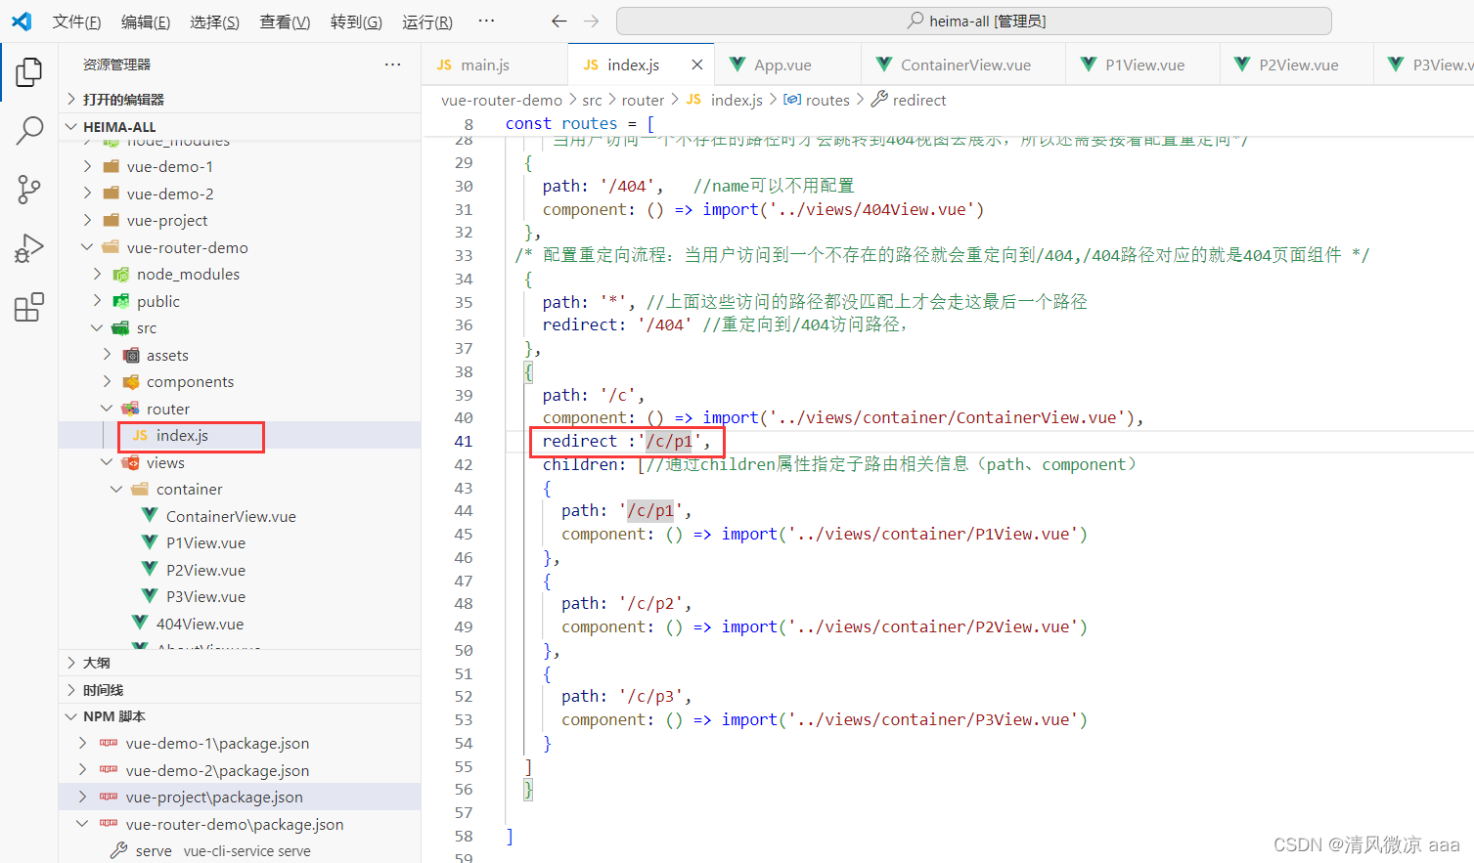The width and height of the screenshot is (1474, 863).
Task: Expand the vue-demo-2 folder
Action: click(87, 194)
